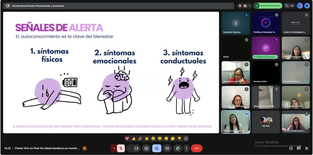The height and width of the screenshot is (155, 313).
Task: Close the emoji reactions bar
Action: pyautogui.click(x=157, y=148)
